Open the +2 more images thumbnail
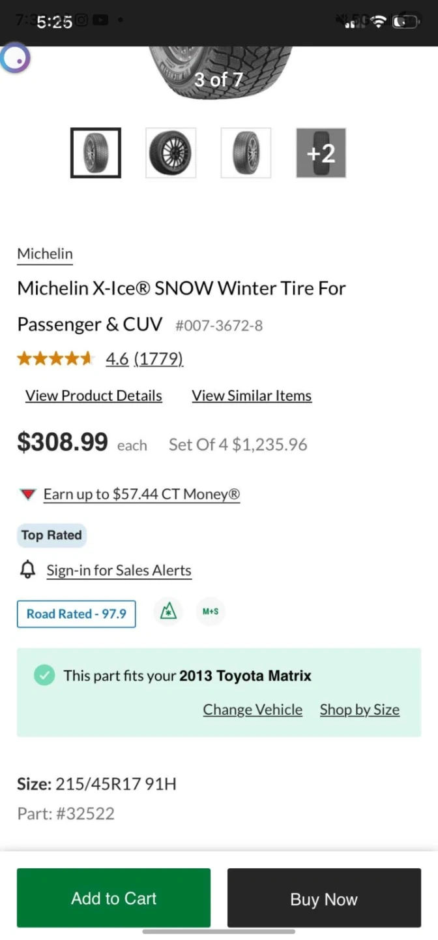This screenshot has width=438, height=940. coord(321,153)
